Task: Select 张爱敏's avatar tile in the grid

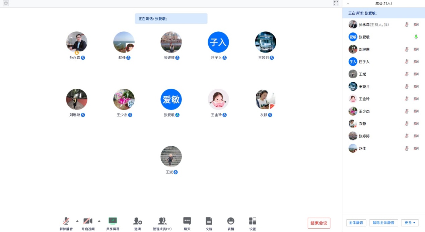Action: click(x=171, y=99)
